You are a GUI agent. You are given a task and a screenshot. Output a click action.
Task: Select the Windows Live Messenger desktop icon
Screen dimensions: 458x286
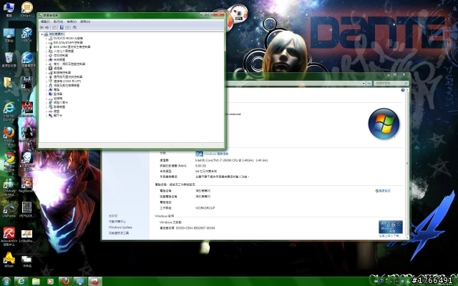click(9, 187)
